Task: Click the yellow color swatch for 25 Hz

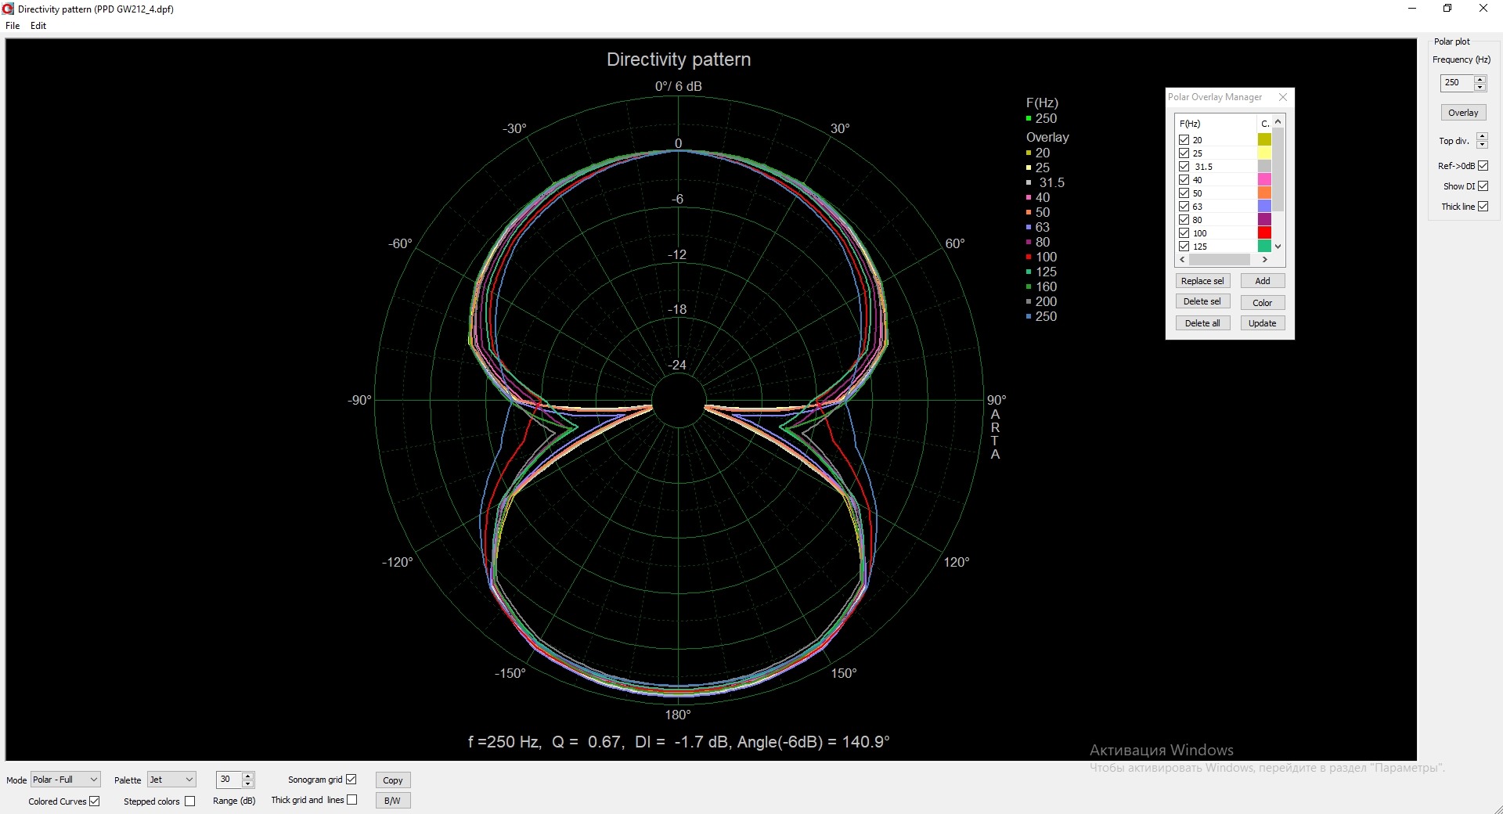Action: (x=1264, y=153)
